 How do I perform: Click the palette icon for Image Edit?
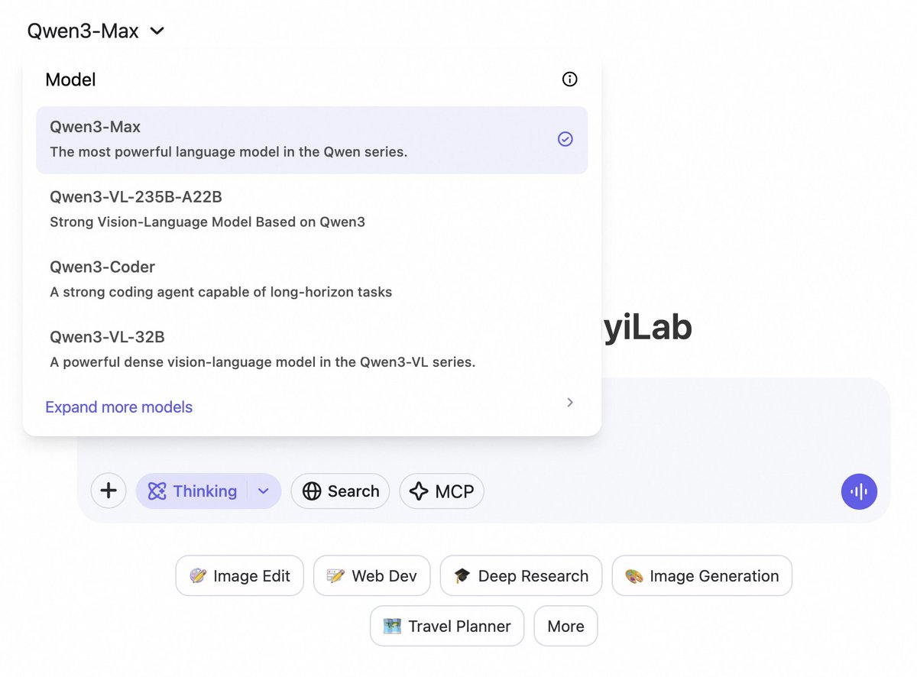tap(198, 576)
